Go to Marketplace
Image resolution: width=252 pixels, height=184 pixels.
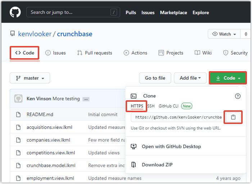click(x=174, y=13)
